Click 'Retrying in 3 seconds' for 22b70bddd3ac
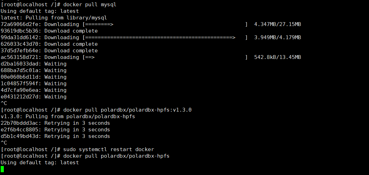Screen dimensions: 369x175 click(77, 123)
